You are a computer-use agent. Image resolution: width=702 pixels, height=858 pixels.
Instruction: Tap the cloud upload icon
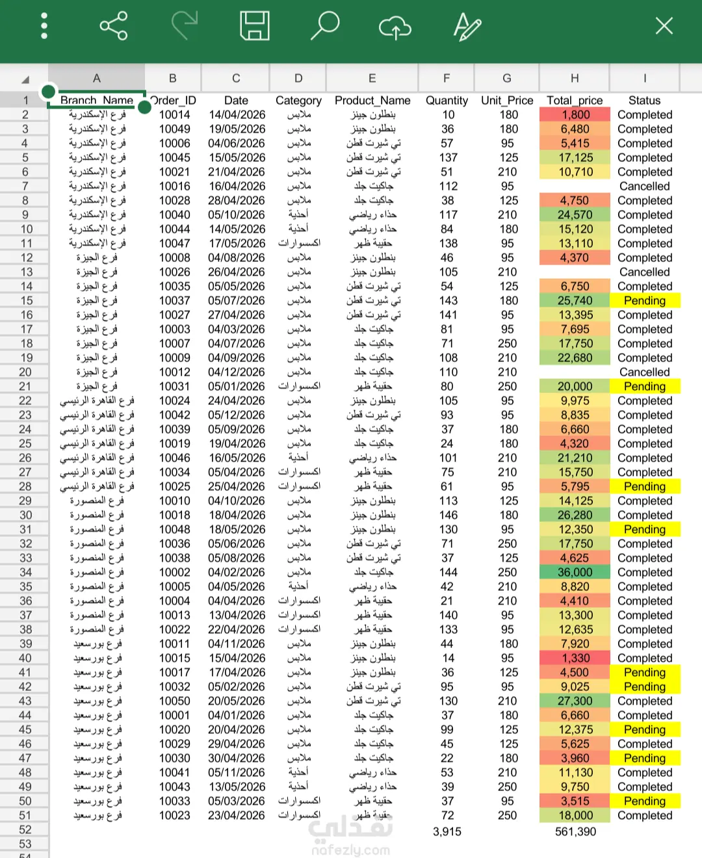[x=395, y=27]
